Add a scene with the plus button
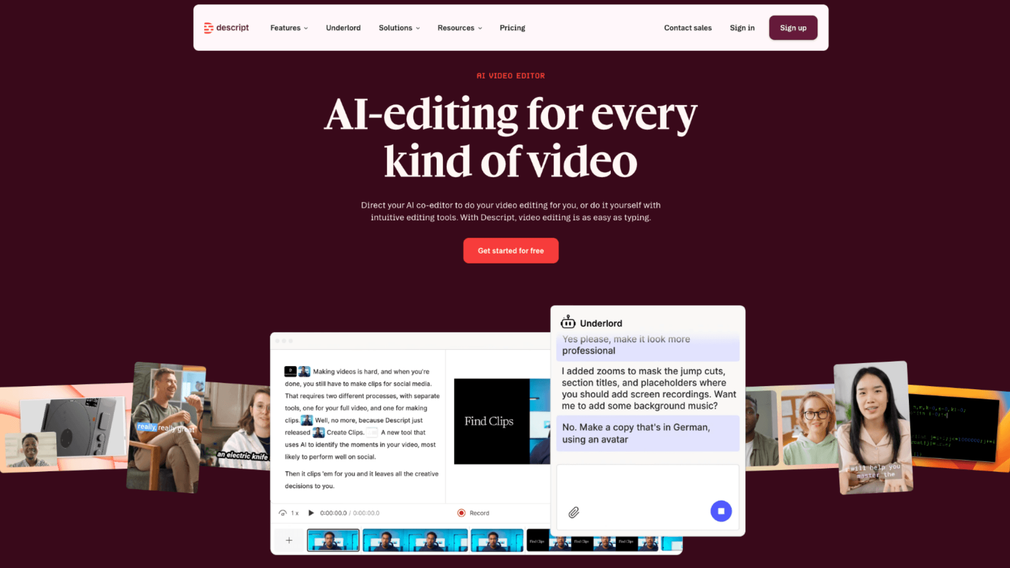The image size is (1010, 568). [x=289, y=540]
